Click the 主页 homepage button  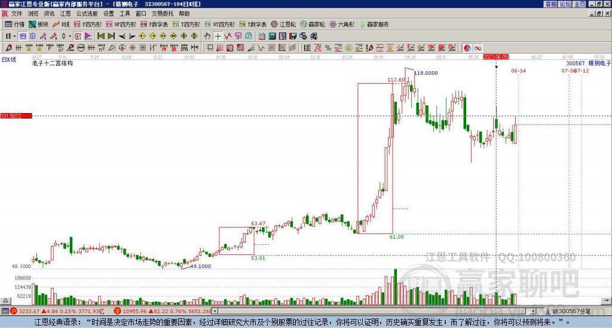(580, 4)
